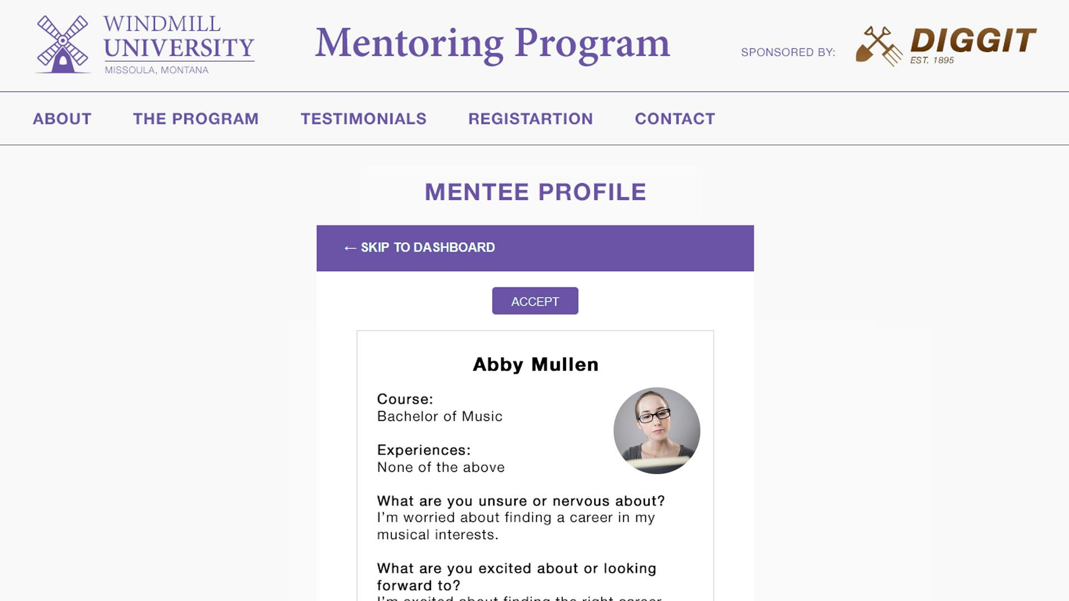
Task: Click the Experiences answer None of the above
Action: [440, 467]
